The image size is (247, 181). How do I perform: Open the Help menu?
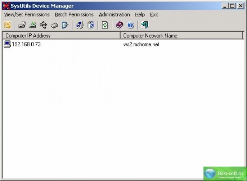pos(140,15)
